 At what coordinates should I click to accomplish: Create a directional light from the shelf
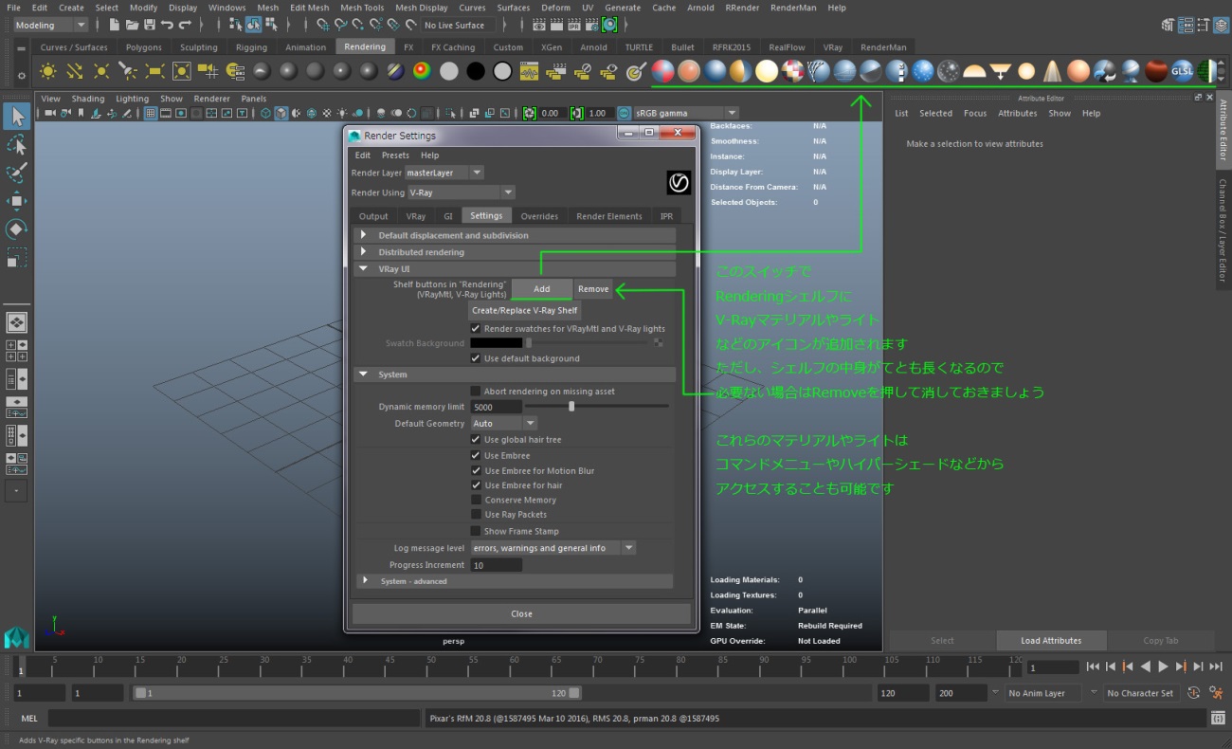click(x=75, y=71)
